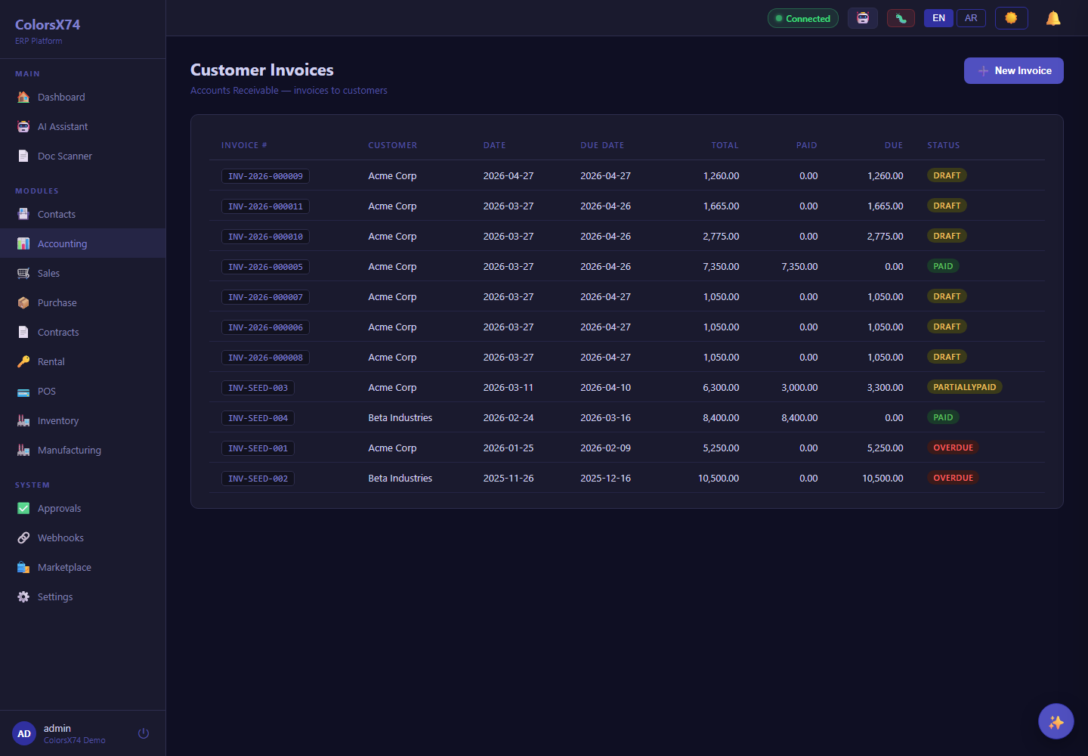Click the Doc Scanner page icon
The height and width of the screenshot is (756, 1088).
click(x=23, y=156)
